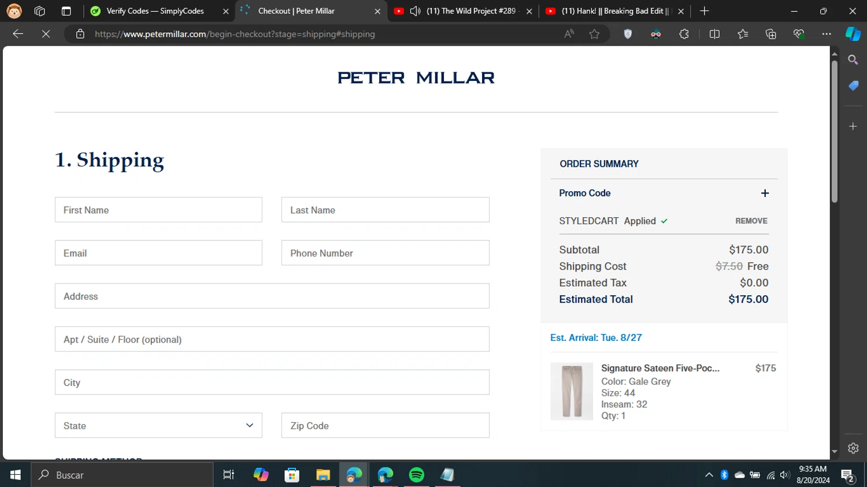Focus the Phone Number field
The image size is (867, 487).
(385, 253)
